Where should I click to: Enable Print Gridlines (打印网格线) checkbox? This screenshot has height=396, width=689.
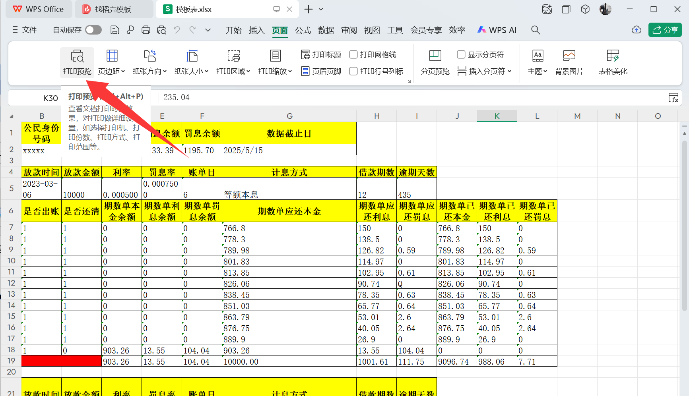(353, 54)
